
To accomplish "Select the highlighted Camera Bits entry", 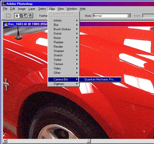I will pyautogui.click(x=64, y=79).
